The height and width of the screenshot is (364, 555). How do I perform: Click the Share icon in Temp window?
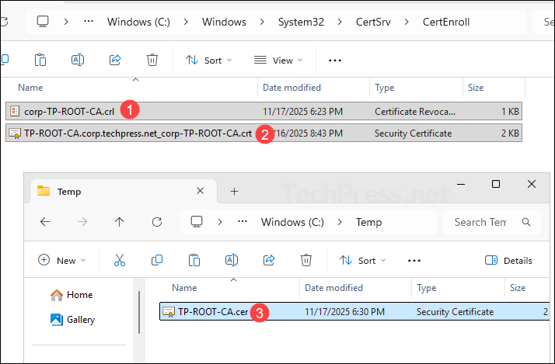coord(269,261)
